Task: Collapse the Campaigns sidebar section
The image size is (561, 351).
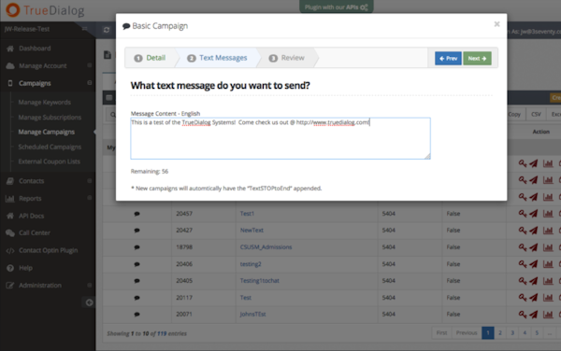Action: (x=89, y=83)
